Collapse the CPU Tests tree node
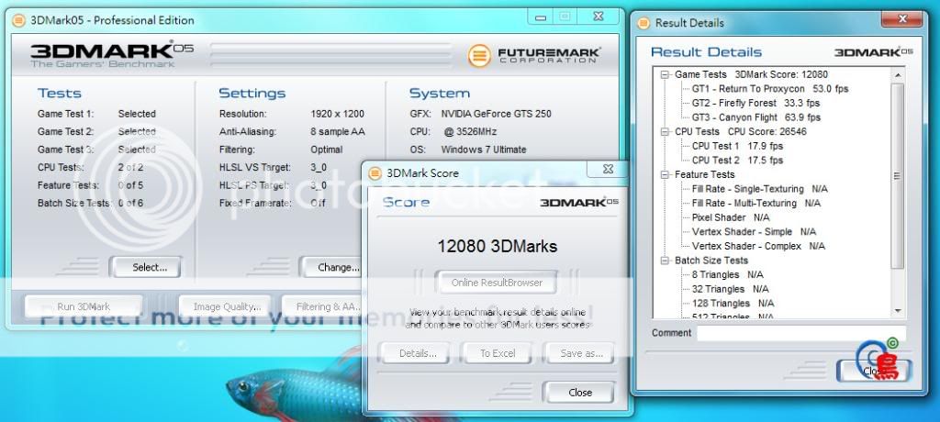The height and width of the screenshot is (422, 940). [665, 132]
